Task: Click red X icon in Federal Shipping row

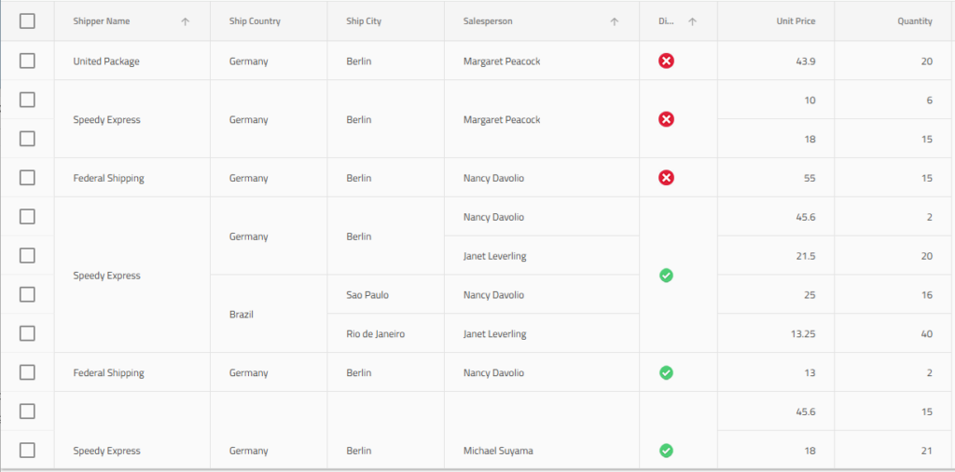Action: coord(666,178)
